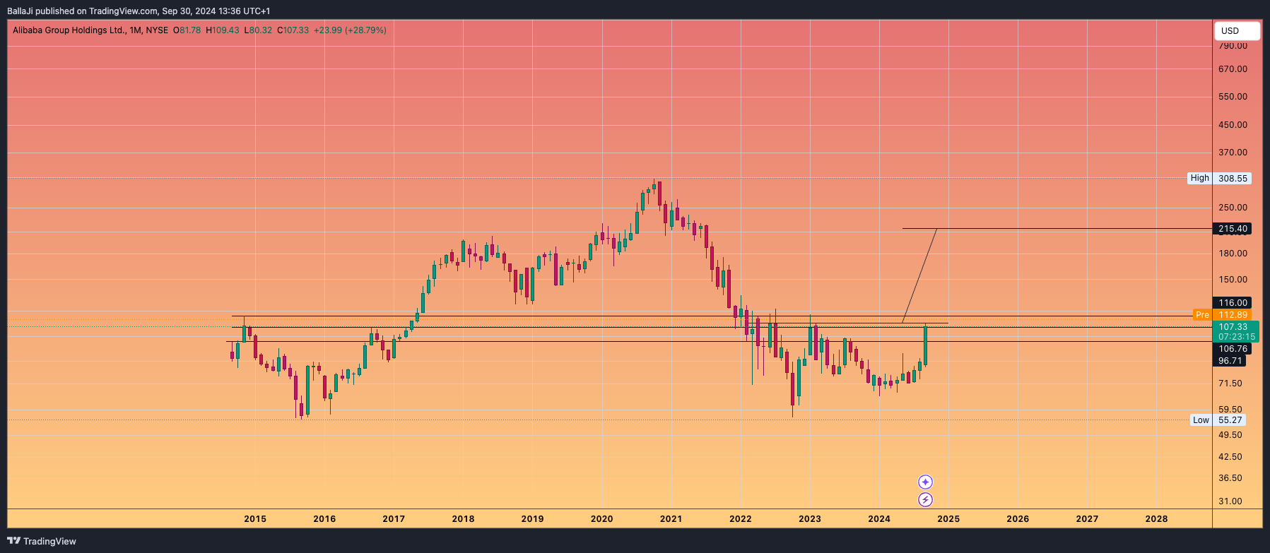The image size is (1270, 553).
Task: Click the 215.40 horizontal target line
Action: (x=1057, y=229)
